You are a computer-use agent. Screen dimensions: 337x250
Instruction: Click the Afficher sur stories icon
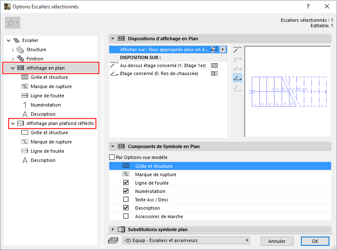[214, 49]
